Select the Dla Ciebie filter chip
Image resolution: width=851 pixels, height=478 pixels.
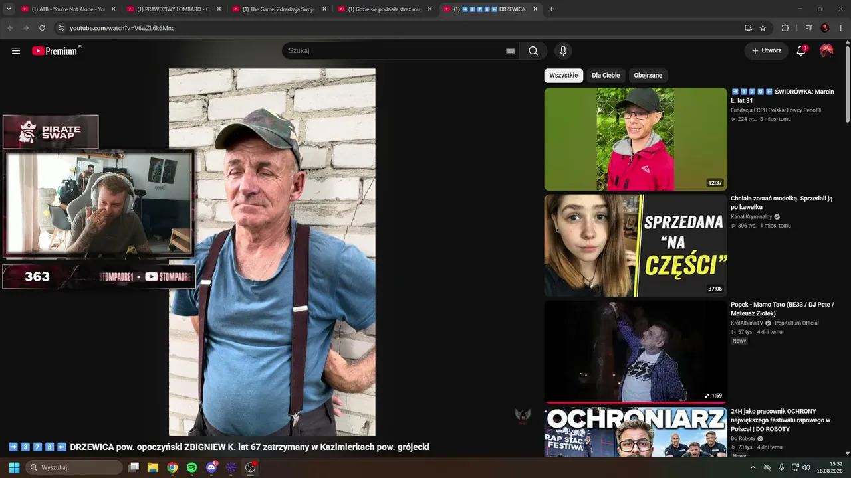tap(606, 76)
